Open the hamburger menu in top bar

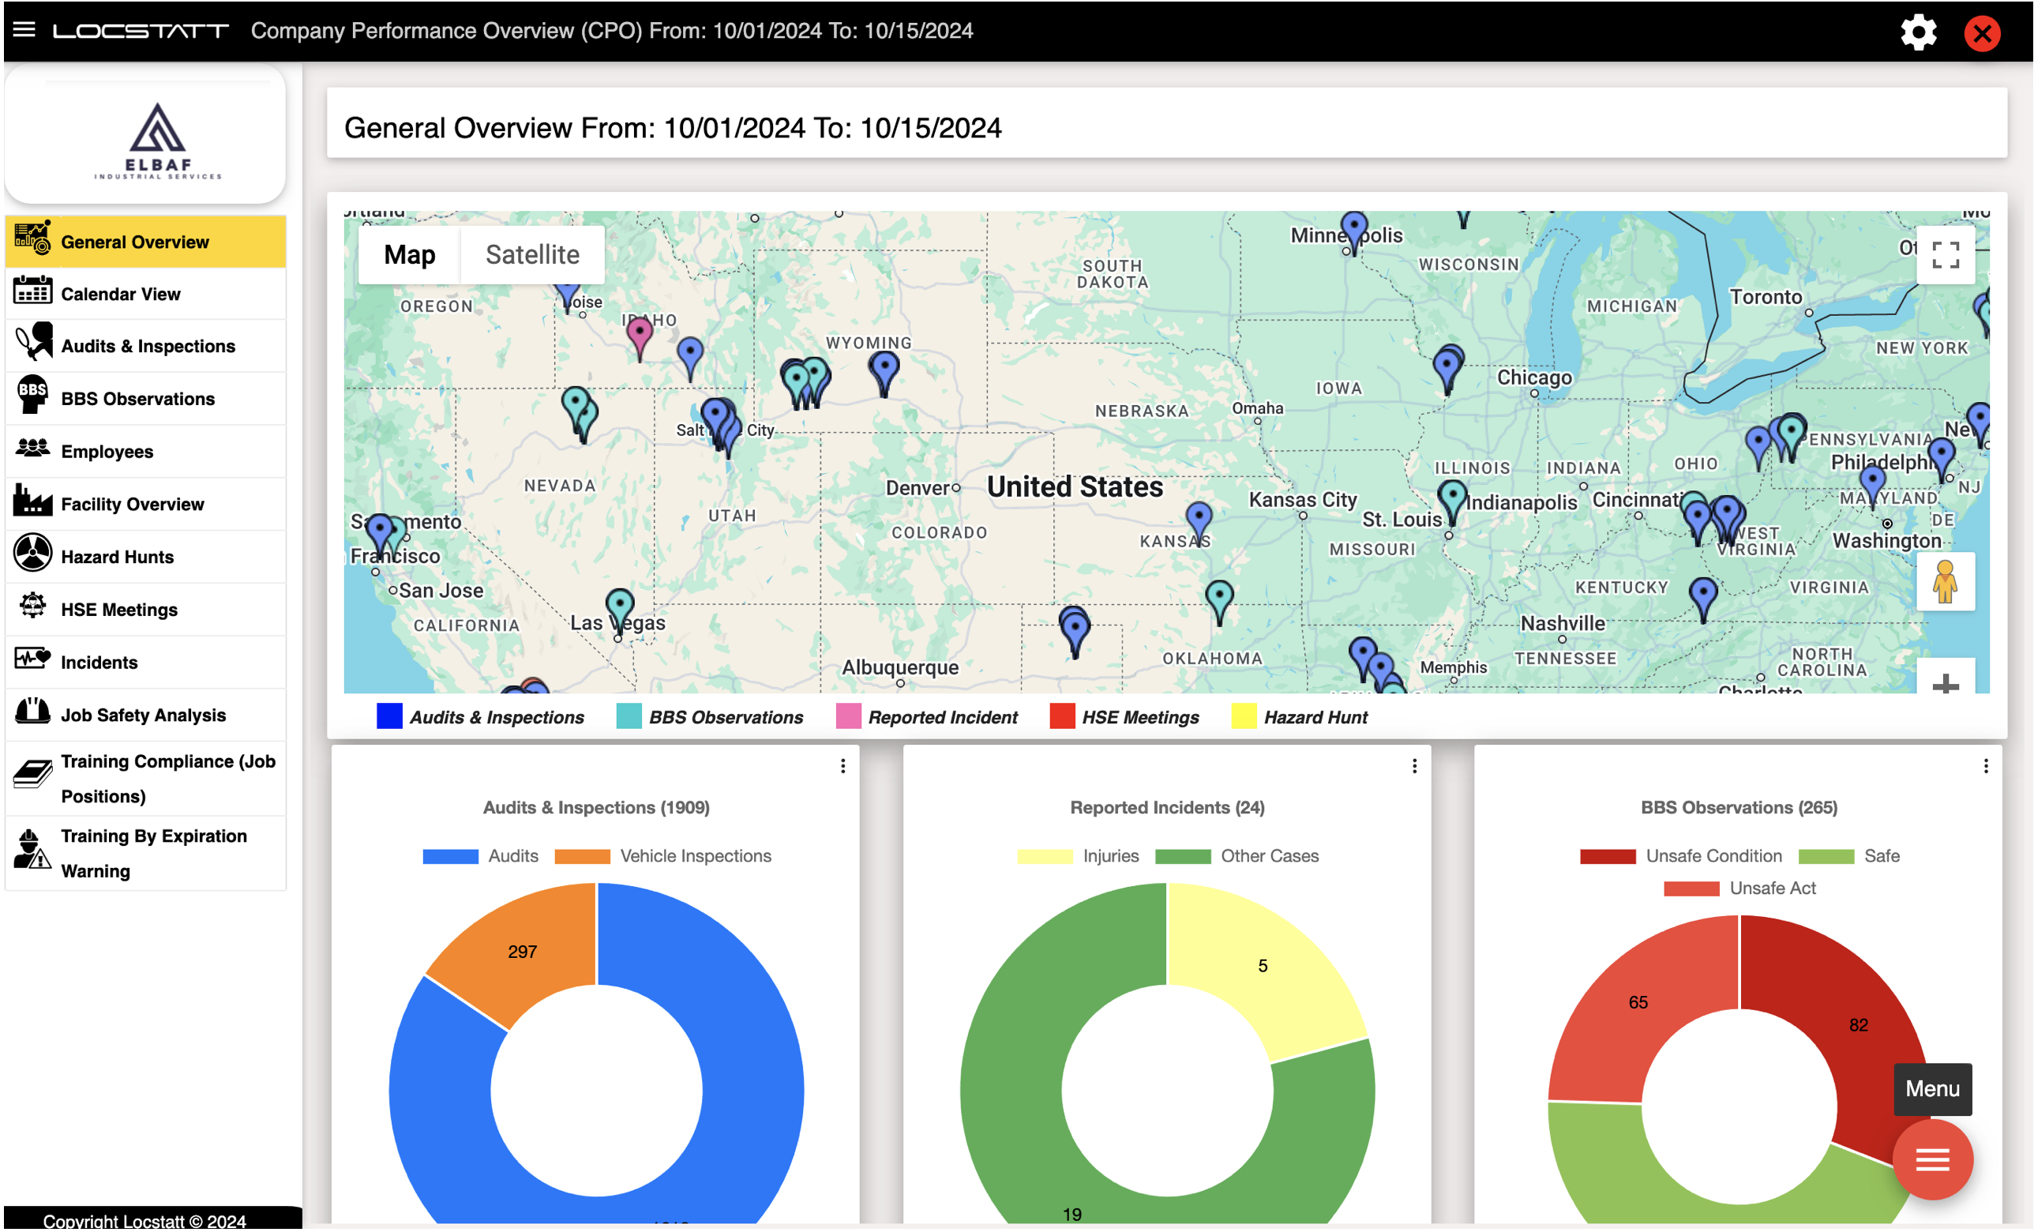pos(24,31)
